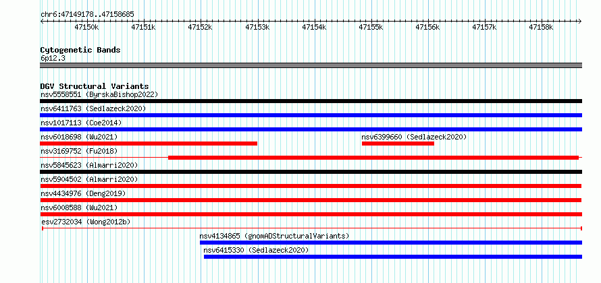Click the 47152k ruler tick label

click(x=201, y=27)
